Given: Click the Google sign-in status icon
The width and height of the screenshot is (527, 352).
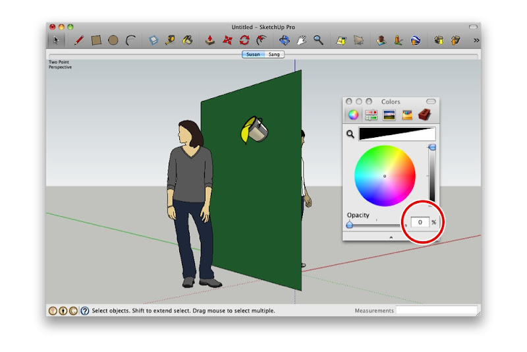Looking at the screenshot, I should (x=73, y=311).
